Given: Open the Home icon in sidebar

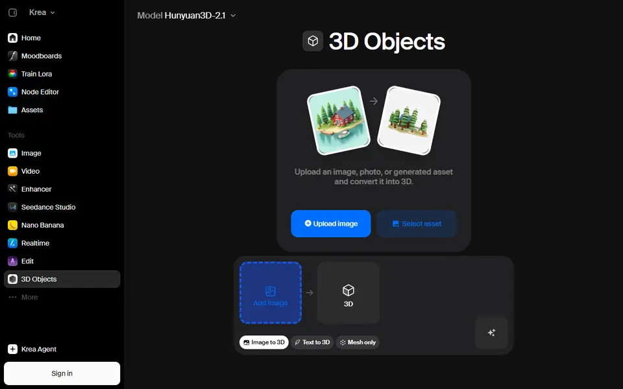Looking at the screenshot, I should tap(13, 38).
